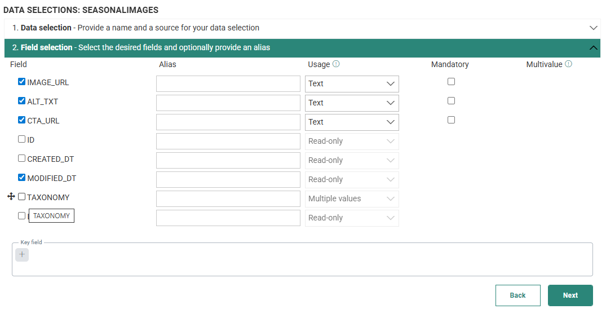The width and height of the screenshot is (606, 309).
Task: Click the Multivalue info icon
Action: (x=568, y=64)
